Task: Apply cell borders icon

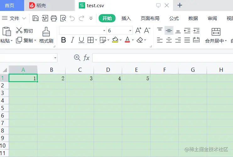Action: coord(90,40)
